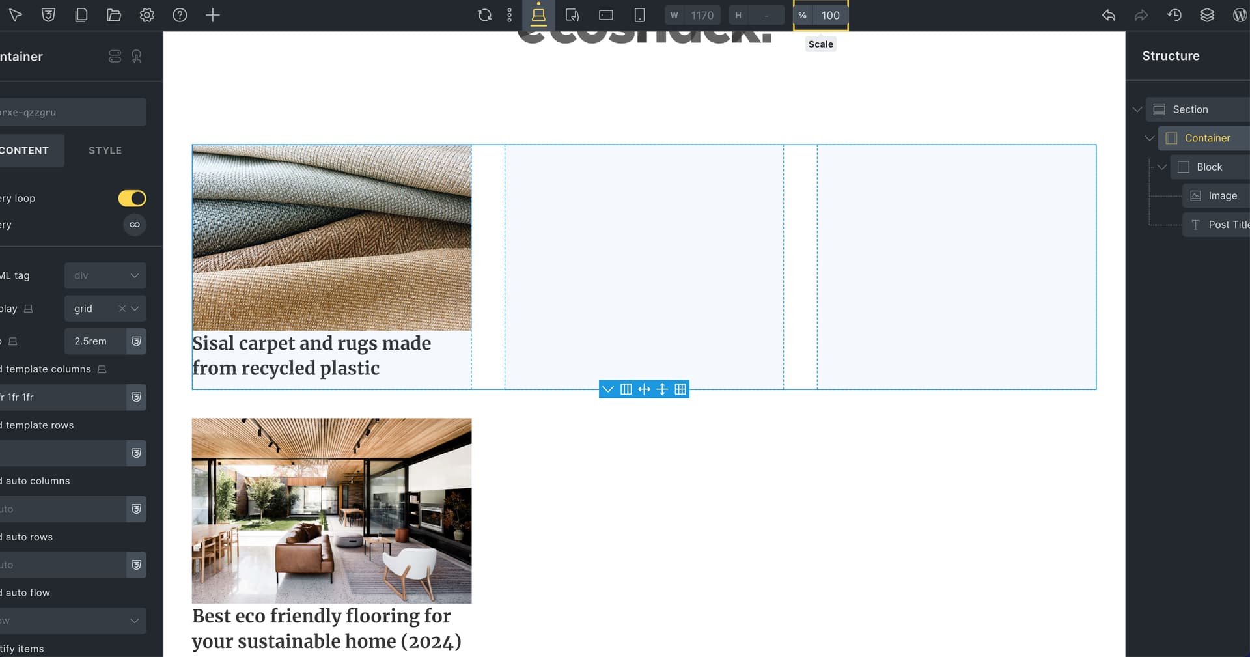The width and height of the screenshot is (1250, 657).
Task: Switch to the desktop base breakpoint
Action: point(538,15)
